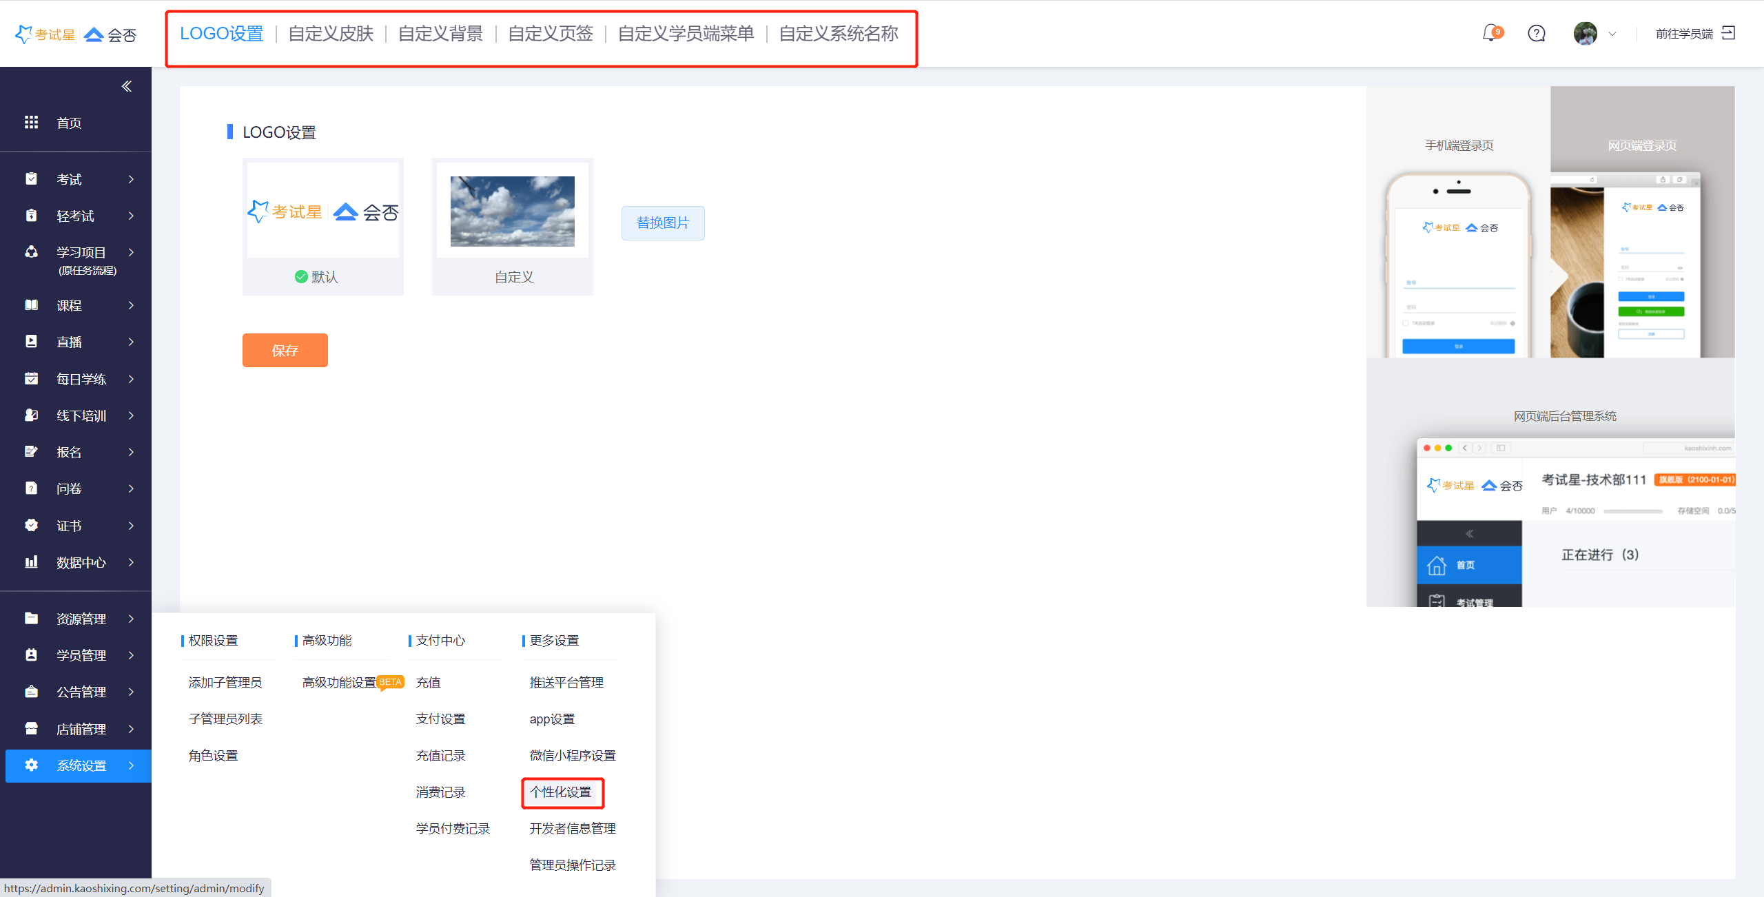Viewport: 1764px width, 897px height.
Task: Open 管理员操作记录 link in flyout
Action: pyautogui.click(x=572, y=865)
